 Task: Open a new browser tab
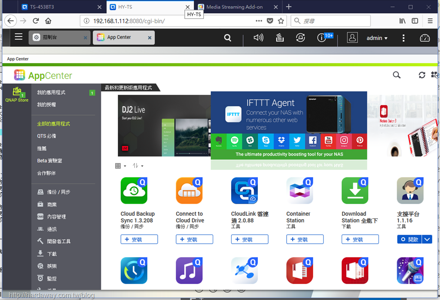click(x=289, y=7)
